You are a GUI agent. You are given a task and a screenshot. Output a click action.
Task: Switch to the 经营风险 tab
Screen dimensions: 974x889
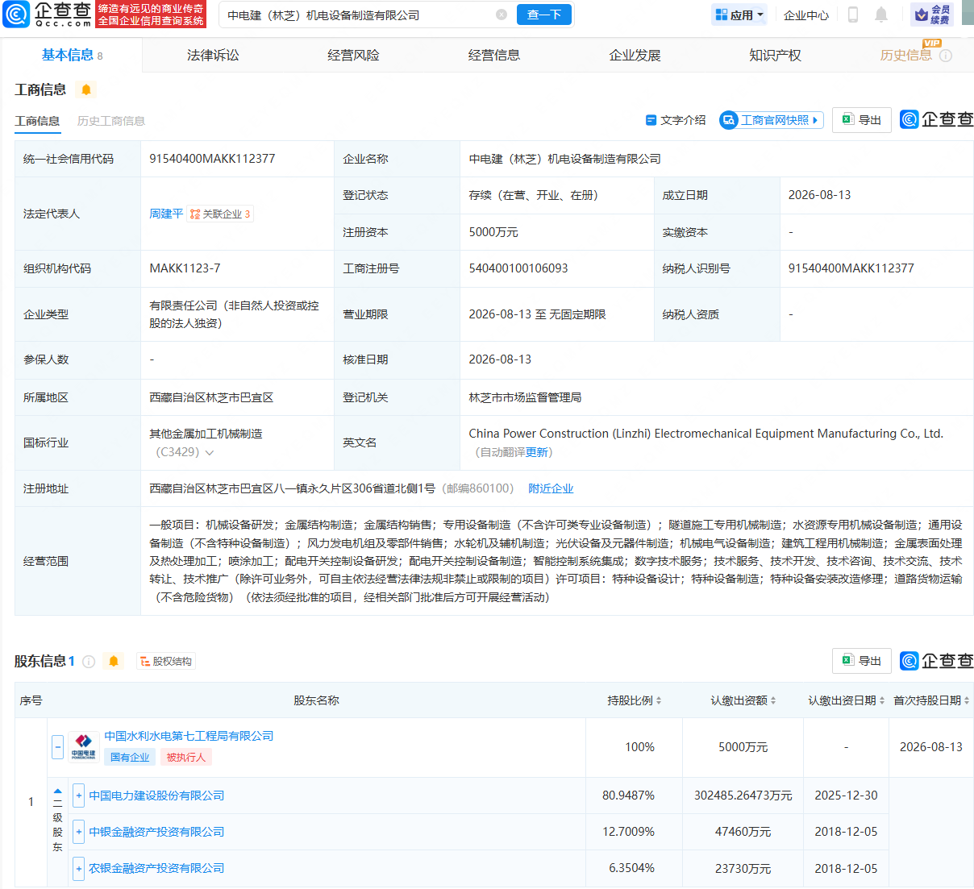click(x=353, y=55)
